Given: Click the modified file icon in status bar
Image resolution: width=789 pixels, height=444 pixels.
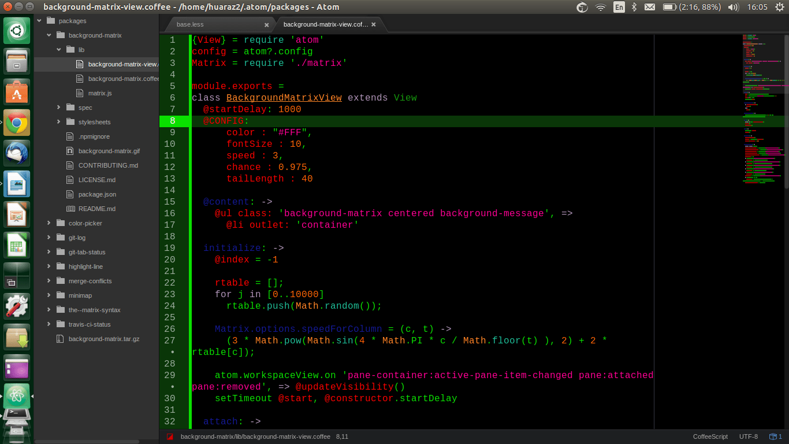Looking at the screenshot, I should 170,436.
